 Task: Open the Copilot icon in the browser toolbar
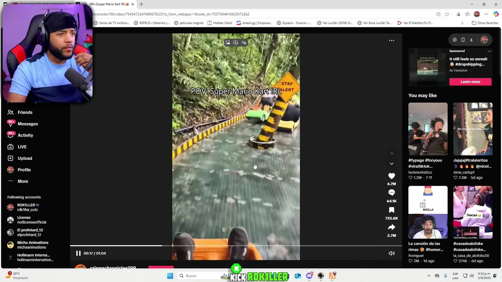pyautogui.click(x=496, y=14)
